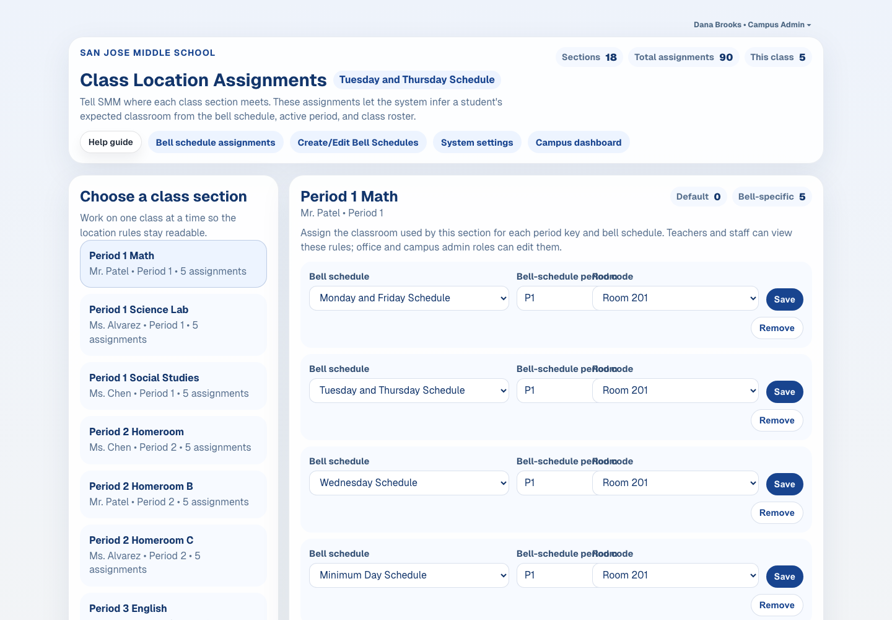Open the Help guide

coord(111,142)
